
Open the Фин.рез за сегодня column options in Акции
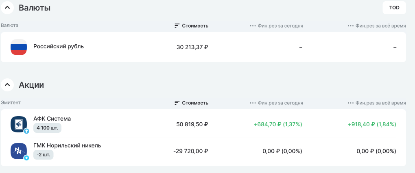[253, 103]
